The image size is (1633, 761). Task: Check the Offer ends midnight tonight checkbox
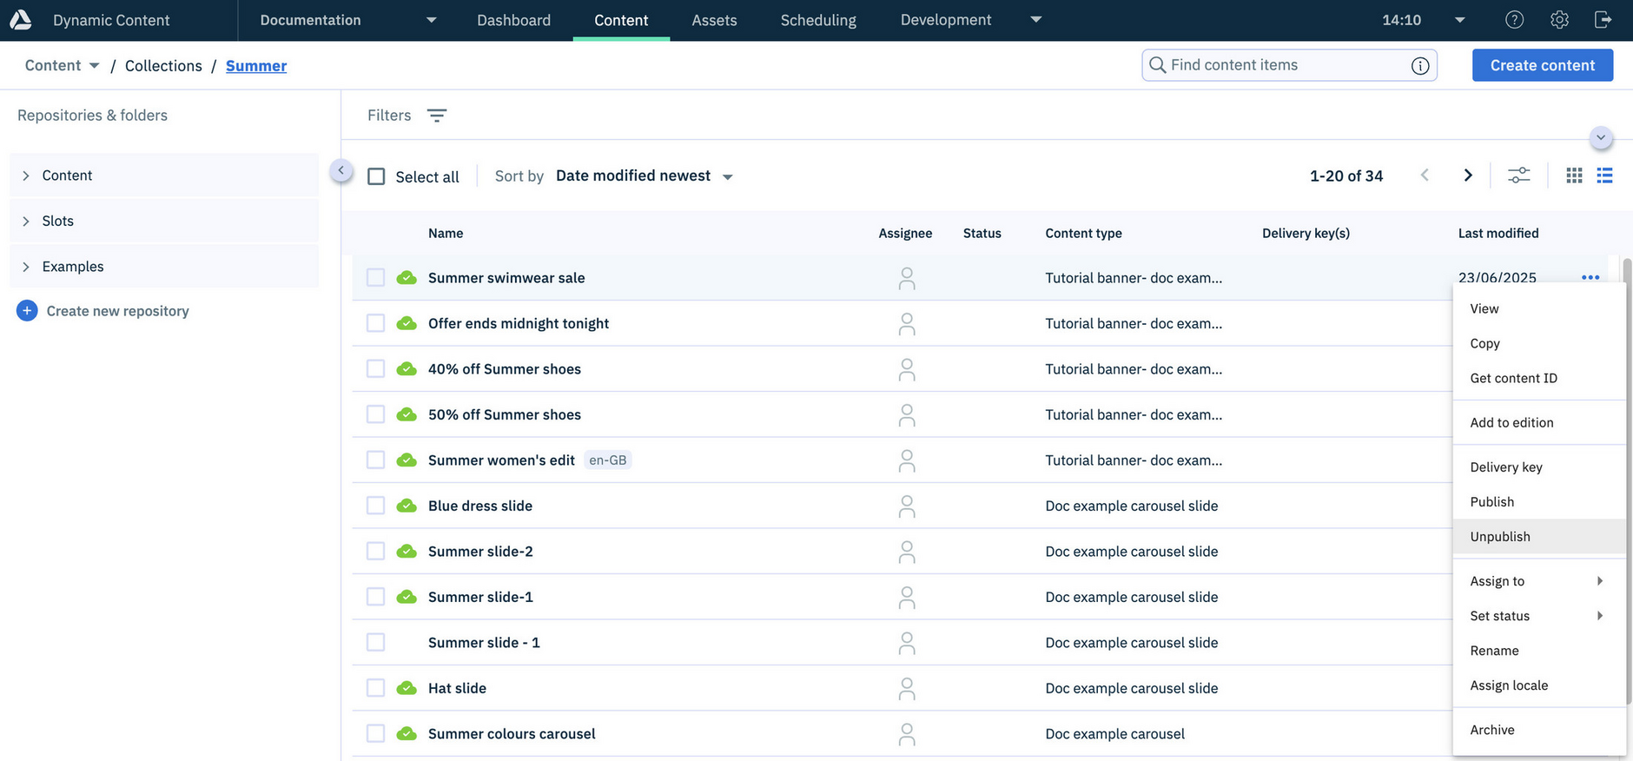click(x=375, y=323)
